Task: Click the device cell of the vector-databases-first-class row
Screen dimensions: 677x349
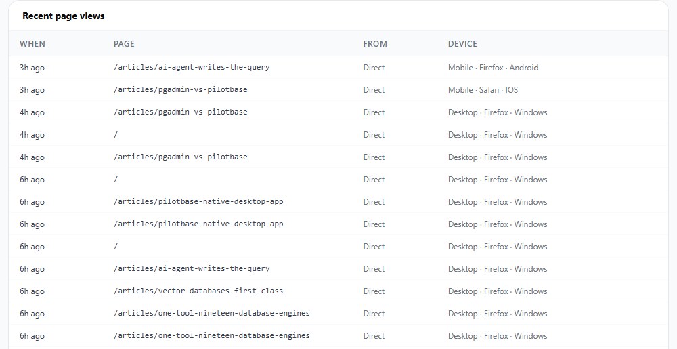Action: [498, 291]
